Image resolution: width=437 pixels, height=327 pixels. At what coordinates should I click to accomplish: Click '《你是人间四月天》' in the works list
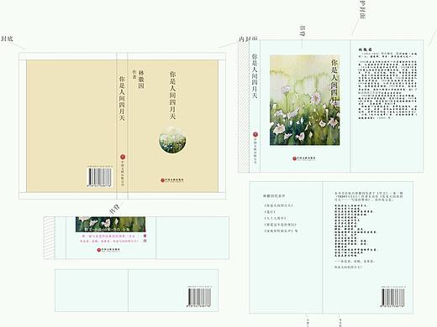[x=278, y=205]
